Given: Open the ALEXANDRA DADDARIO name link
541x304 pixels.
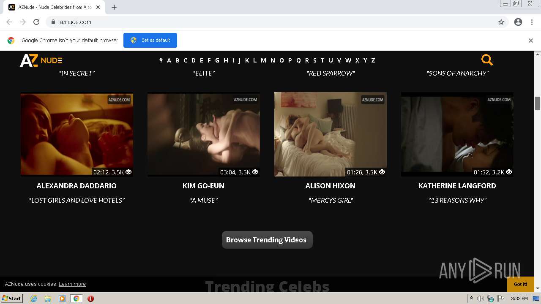Looking at the screenshot, I should (x=77, y=186).
